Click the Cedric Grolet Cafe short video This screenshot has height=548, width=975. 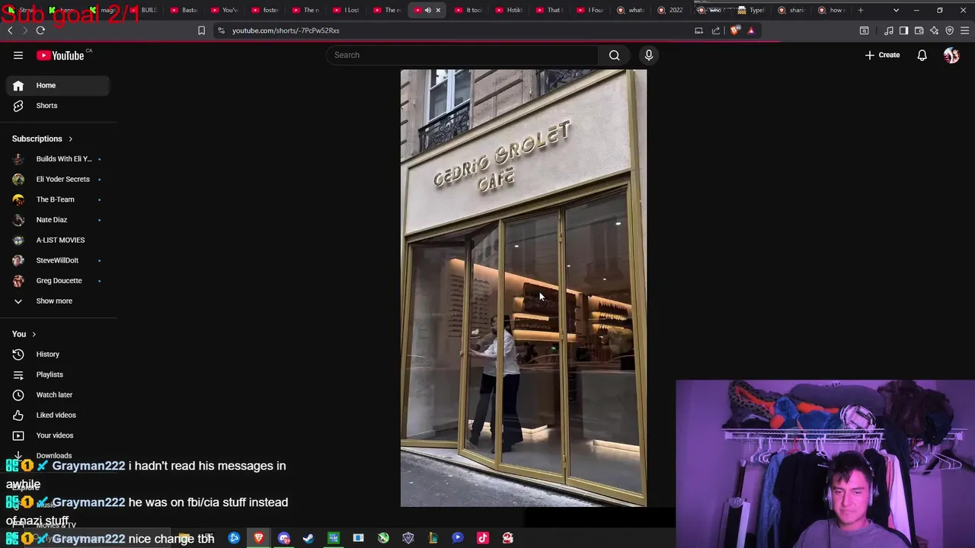523,288
